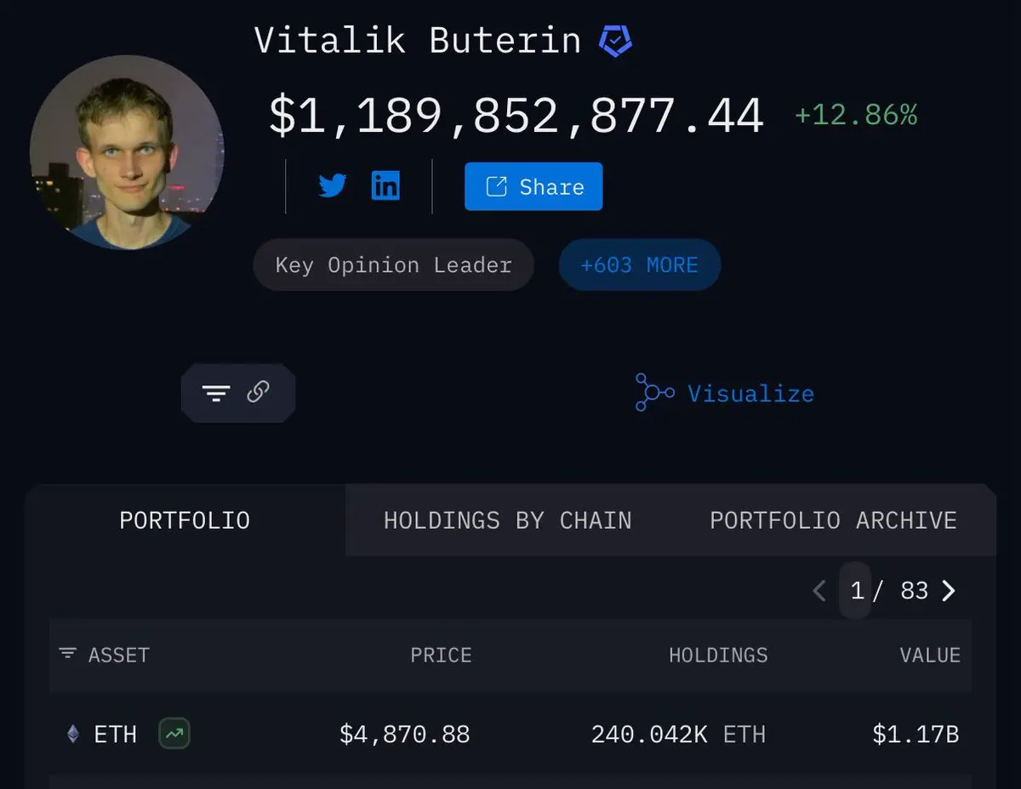Copy link using the chain icon
Image resolution: width=1021 pixels, height=789 pixels.
259,392
